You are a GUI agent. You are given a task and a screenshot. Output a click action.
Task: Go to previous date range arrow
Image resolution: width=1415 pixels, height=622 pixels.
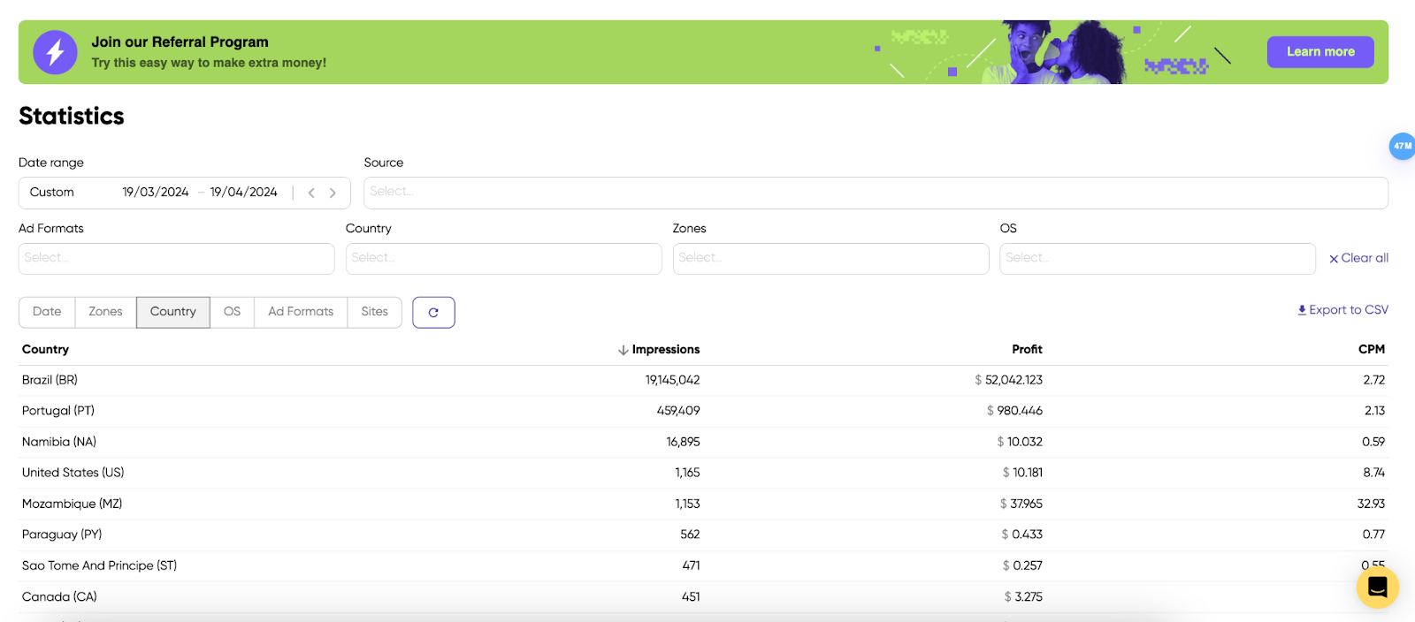311,193
